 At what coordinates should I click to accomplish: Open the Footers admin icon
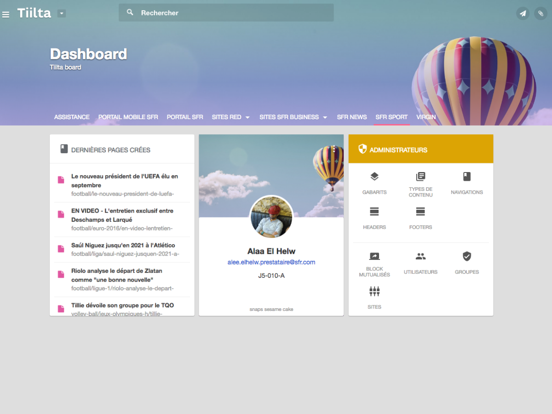click(420, 212)
